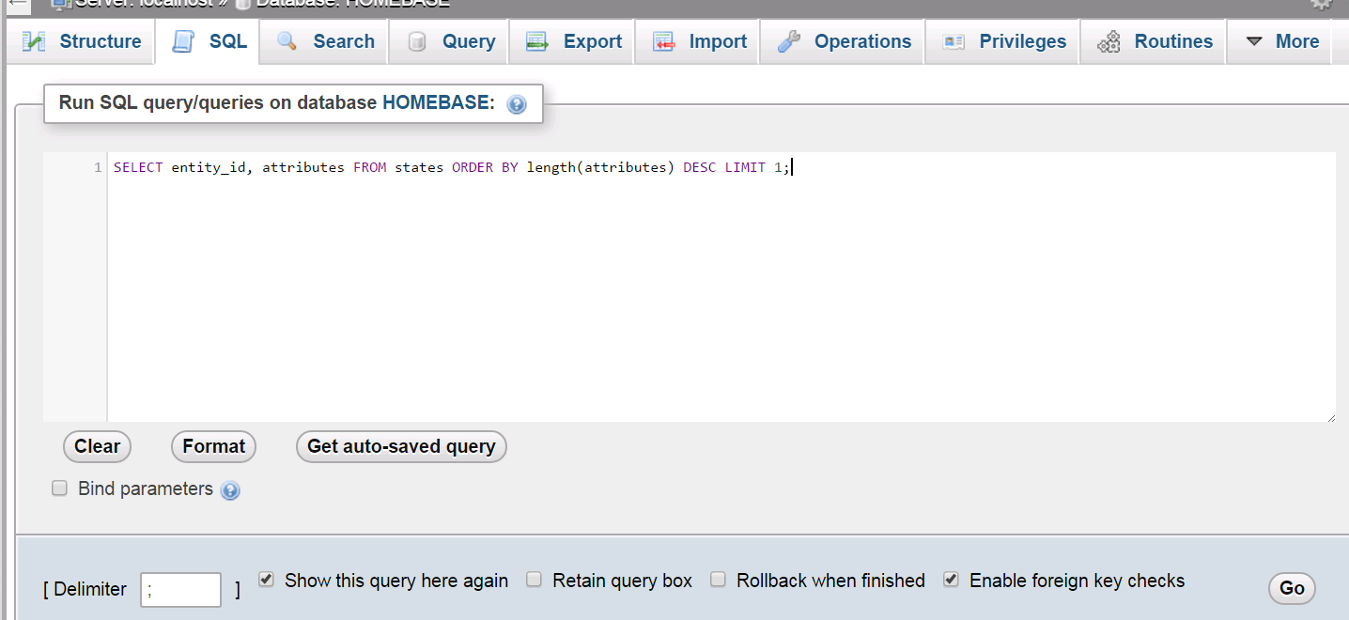This screenshot has width=1349, height=620.
Task: Enable the Bind parameters checkbox
Action: pos(59,488)
